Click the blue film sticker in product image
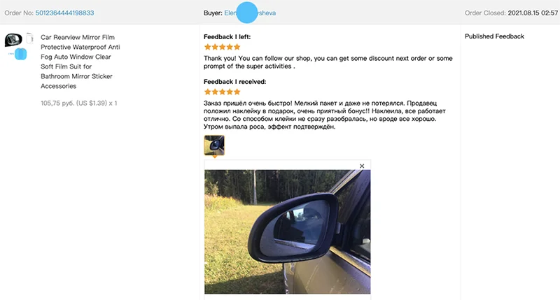This screenshot has width=560, height=300. click(20, 54)
